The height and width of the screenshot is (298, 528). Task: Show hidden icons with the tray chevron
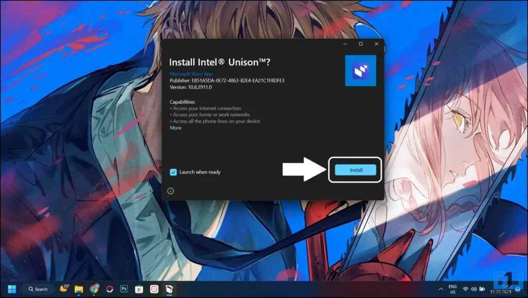440,289
